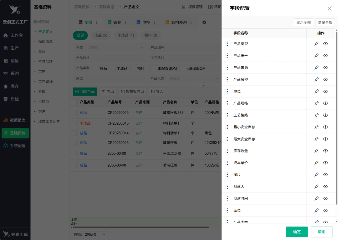The image size is (338, 240).
Task: Cancel with the 取消 button
Action: click(x=322, y=232)
